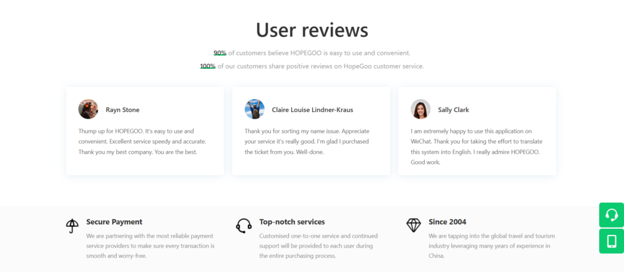Click the Top-notch services title
Viewport: 624px width, 272px height.
[x=292, y=222]
